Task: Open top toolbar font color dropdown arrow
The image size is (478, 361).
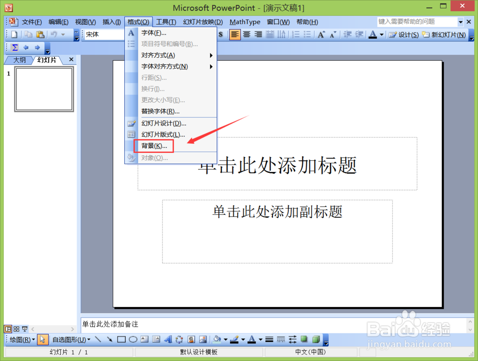Action: [x=381, y=35]
